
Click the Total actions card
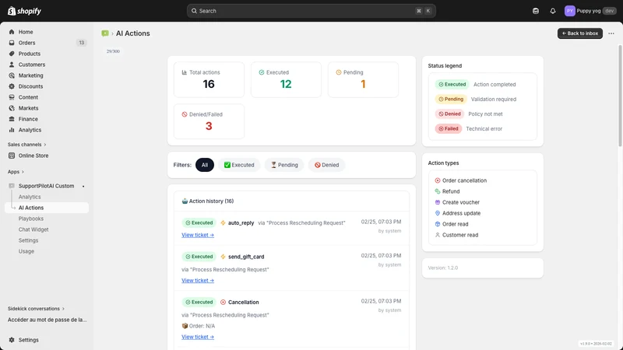209,79
